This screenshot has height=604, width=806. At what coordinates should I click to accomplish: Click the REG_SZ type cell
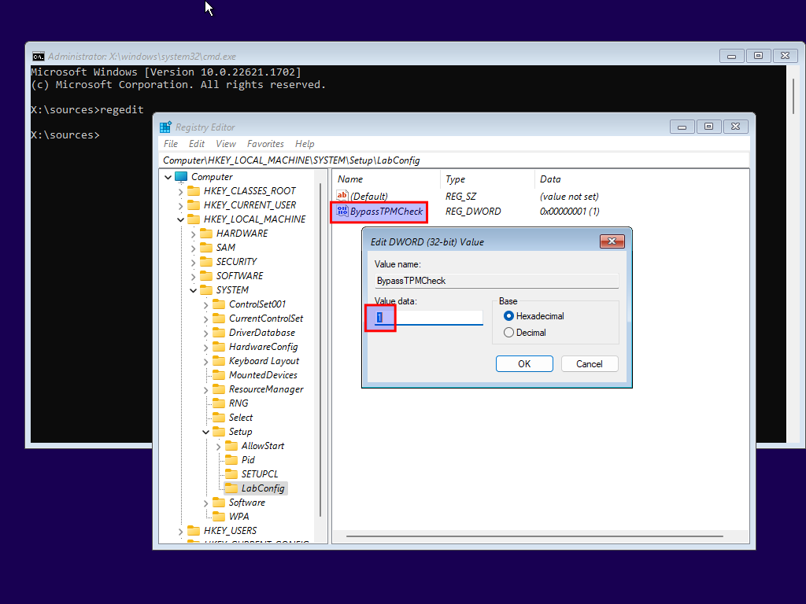click(460, 196)
